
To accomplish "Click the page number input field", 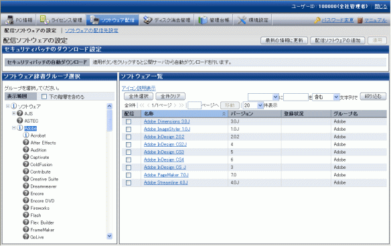I will tap(194, 105).
